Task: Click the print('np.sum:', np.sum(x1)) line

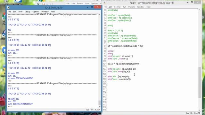Action: (x=120, y=56)
